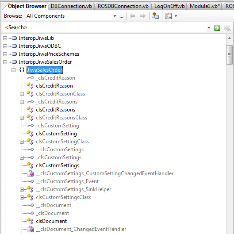Expand the Interop.JiwaPriceSchemes node
This screenshot has height=234, width=234.
pos(5,54)
